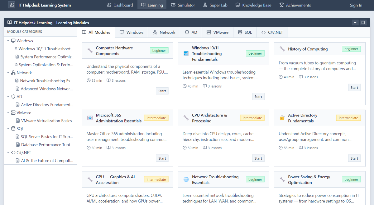Click the clock icon next to 60 min
The width and height of the screenshot is (374, 205).
[x=89, y=148]
